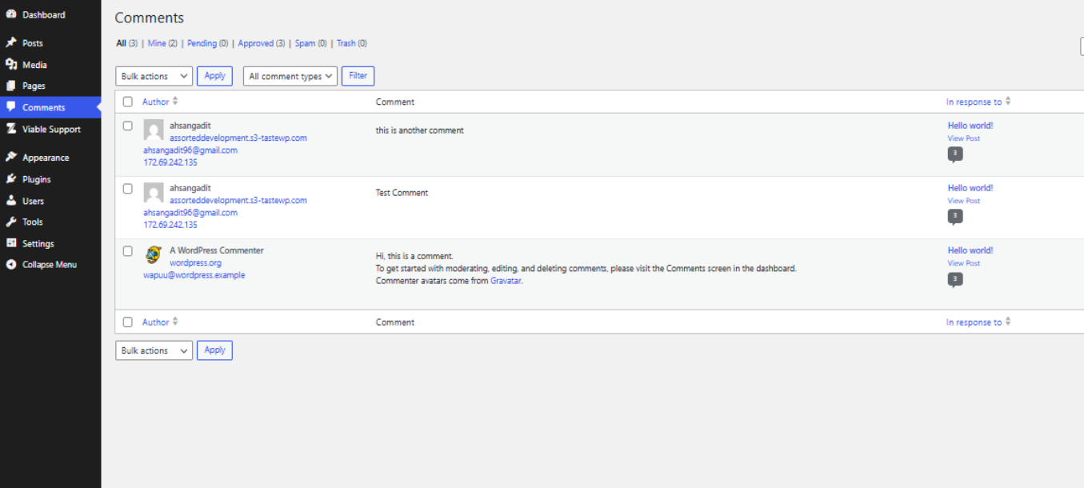Select the A WordPress Commenter row checkbox
This screenshot has width=1084, height=488.
pos(128,250)
